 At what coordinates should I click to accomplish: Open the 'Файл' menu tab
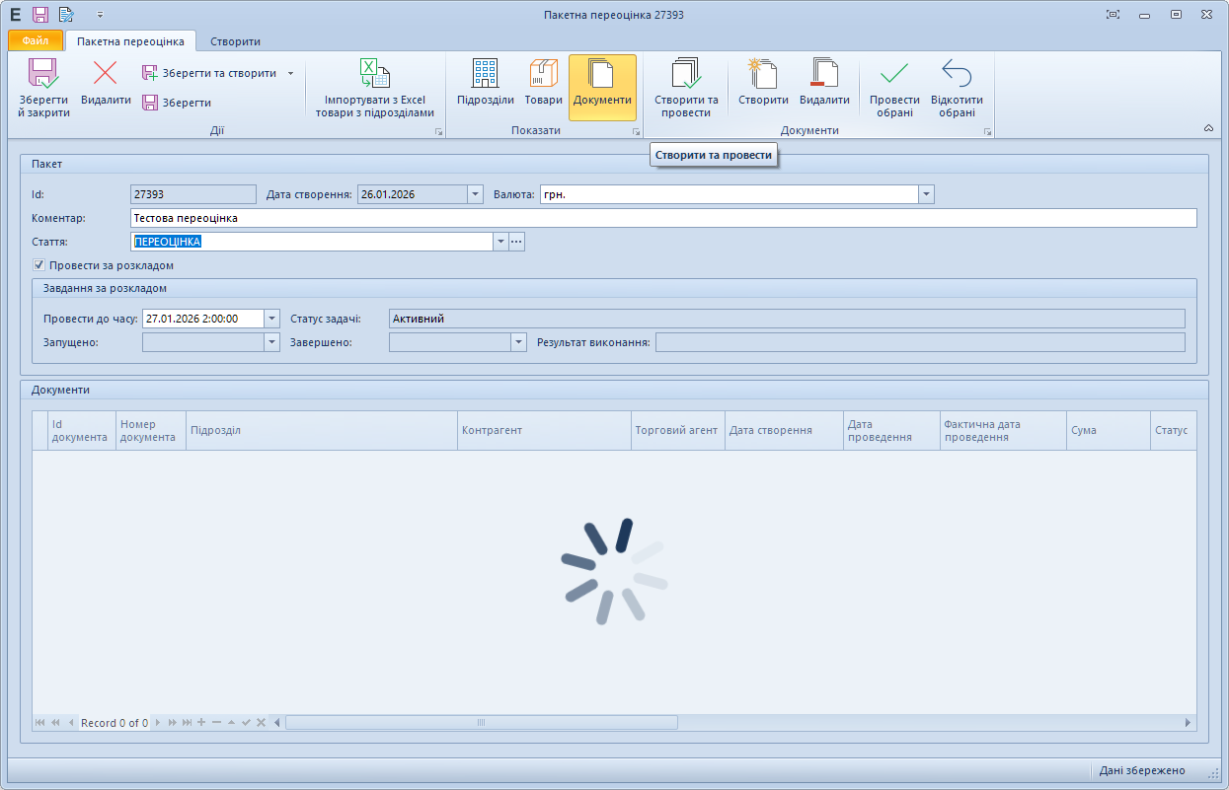pos(36,41)
